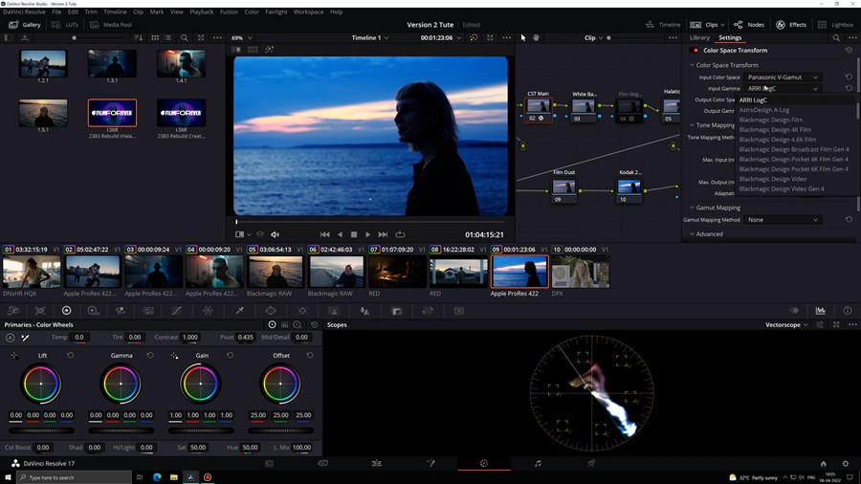Image resolution: width=861 pixels, height=484 pixels.
Task: Open the Effects panel
Action: click(791, 25)
